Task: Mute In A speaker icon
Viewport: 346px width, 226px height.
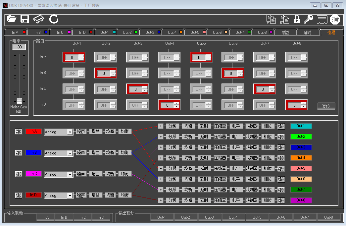Action: 19,132
